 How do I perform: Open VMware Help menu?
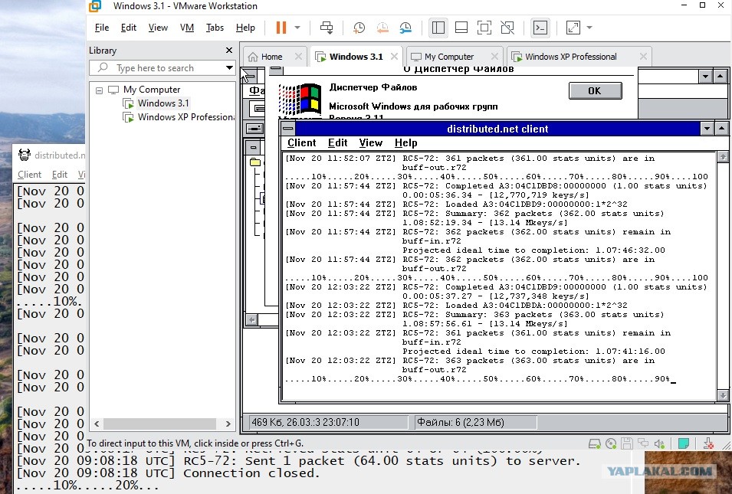[245, 28]
